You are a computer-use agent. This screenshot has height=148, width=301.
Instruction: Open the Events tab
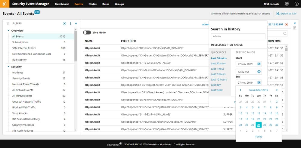79,4
